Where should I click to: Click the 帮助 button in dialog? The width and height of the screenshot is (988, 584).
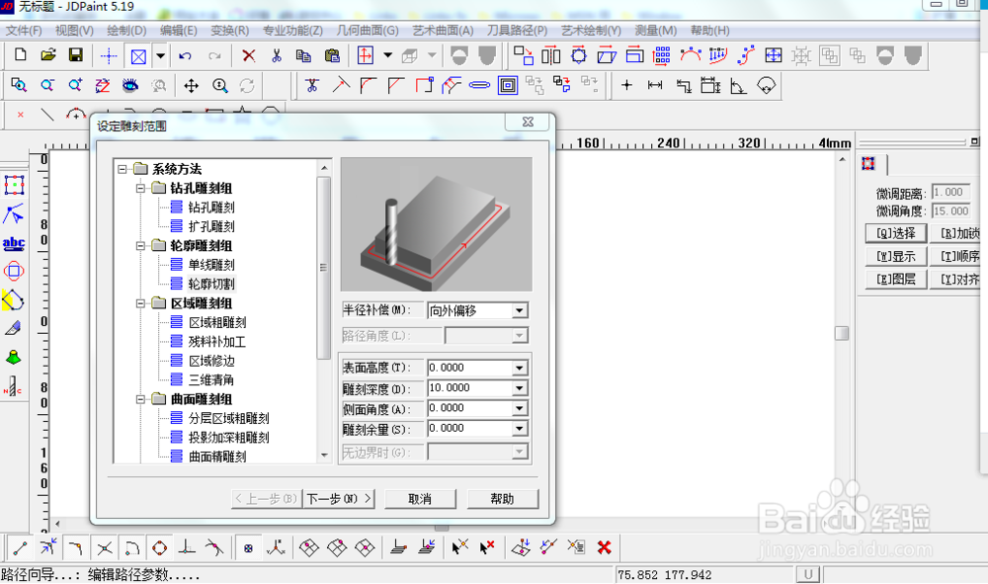502,499
